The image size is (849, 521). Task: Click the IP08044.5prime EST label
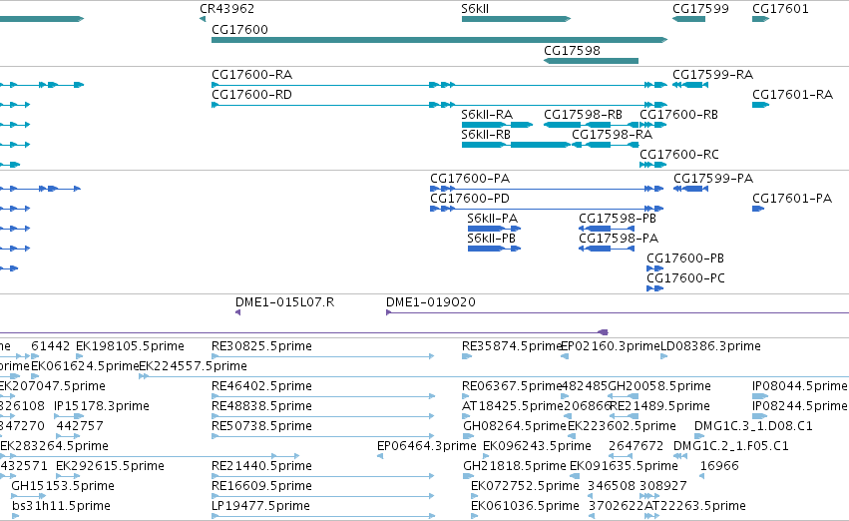click(x=800, y=386)
